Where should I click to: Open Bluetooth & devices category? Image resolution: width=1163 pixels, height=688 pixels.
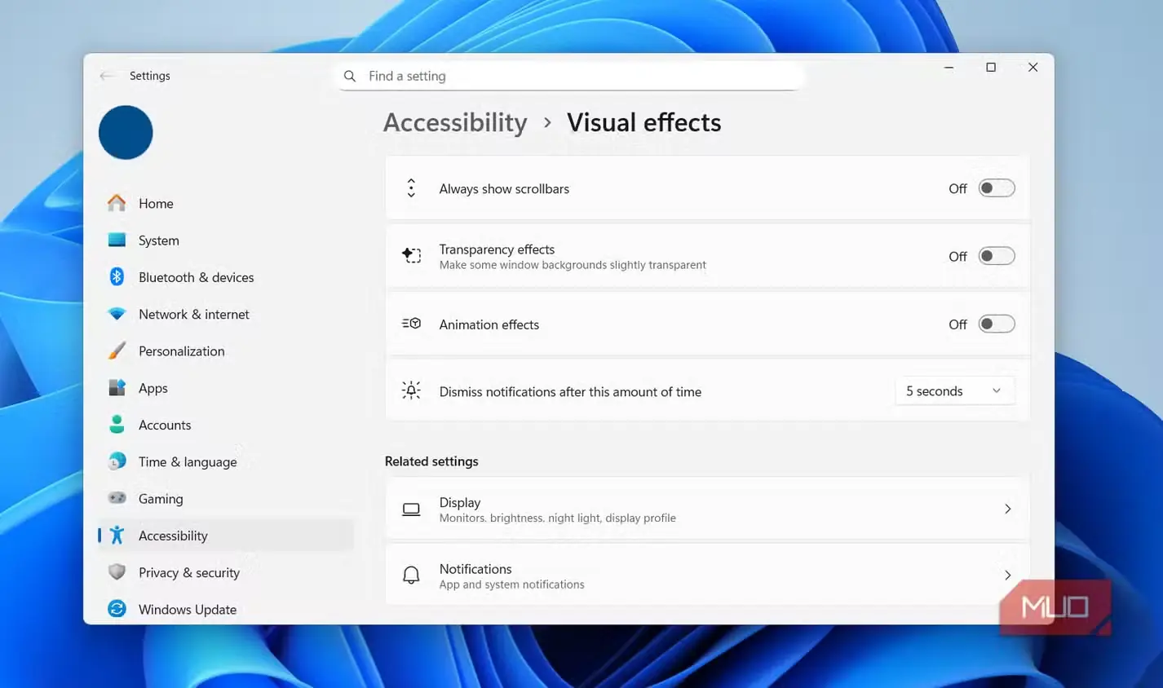pos(226,277)
